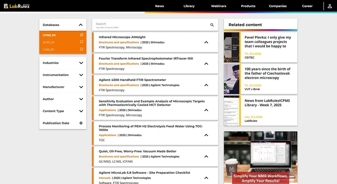Viewport: 337px width, 184px height.
Task: Open Agilent MicroLab 5.8 Site Preparation Checklist
Action: (144, 173)
